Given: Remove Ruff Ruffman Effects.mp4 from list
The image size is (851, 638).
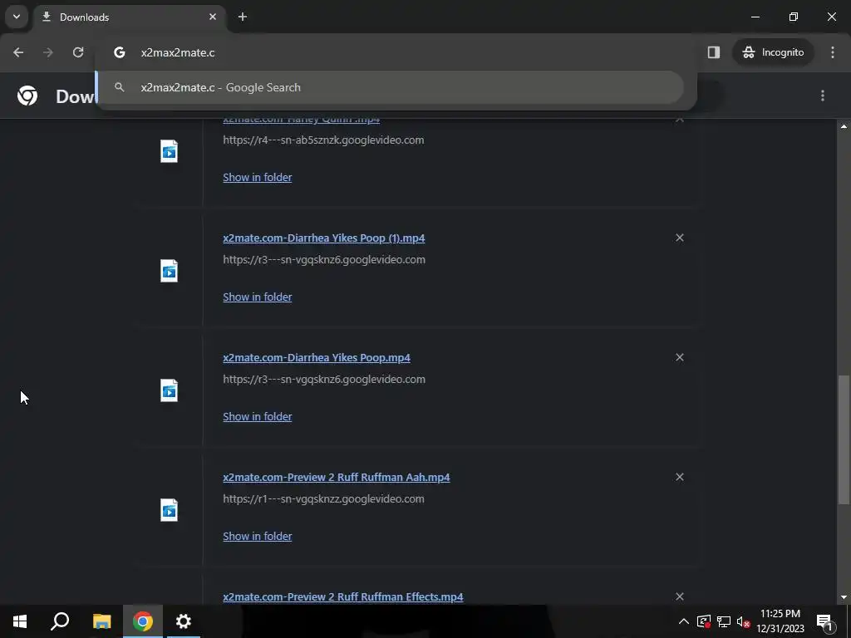Looking at the screenshot, I should pyautogui.click(x=680, y=596).
